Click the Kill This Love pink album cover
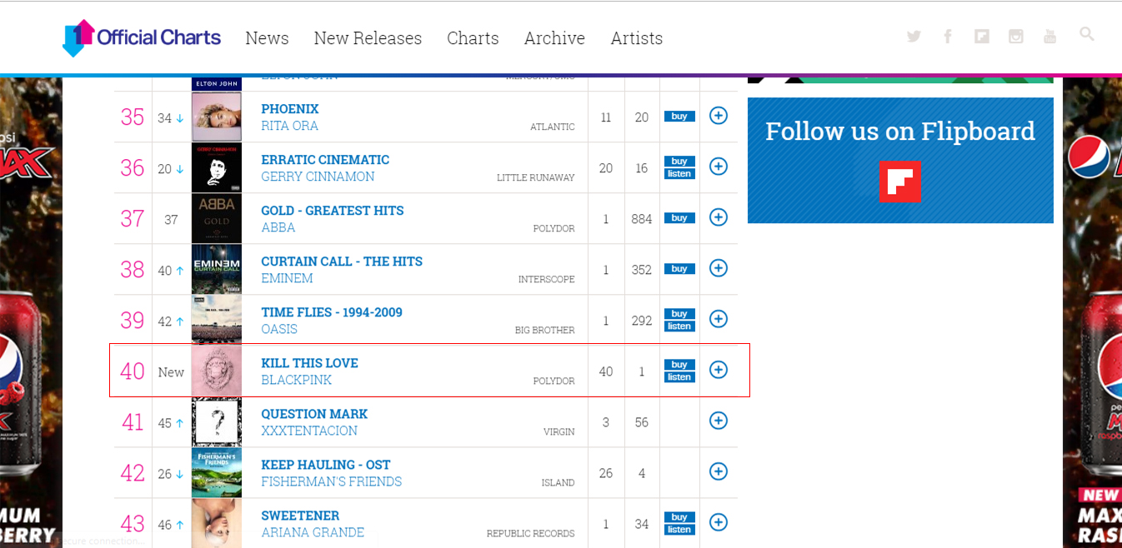Image resolution: width=1122 pixels, height=548 pixels. click(x=217, y=371)
